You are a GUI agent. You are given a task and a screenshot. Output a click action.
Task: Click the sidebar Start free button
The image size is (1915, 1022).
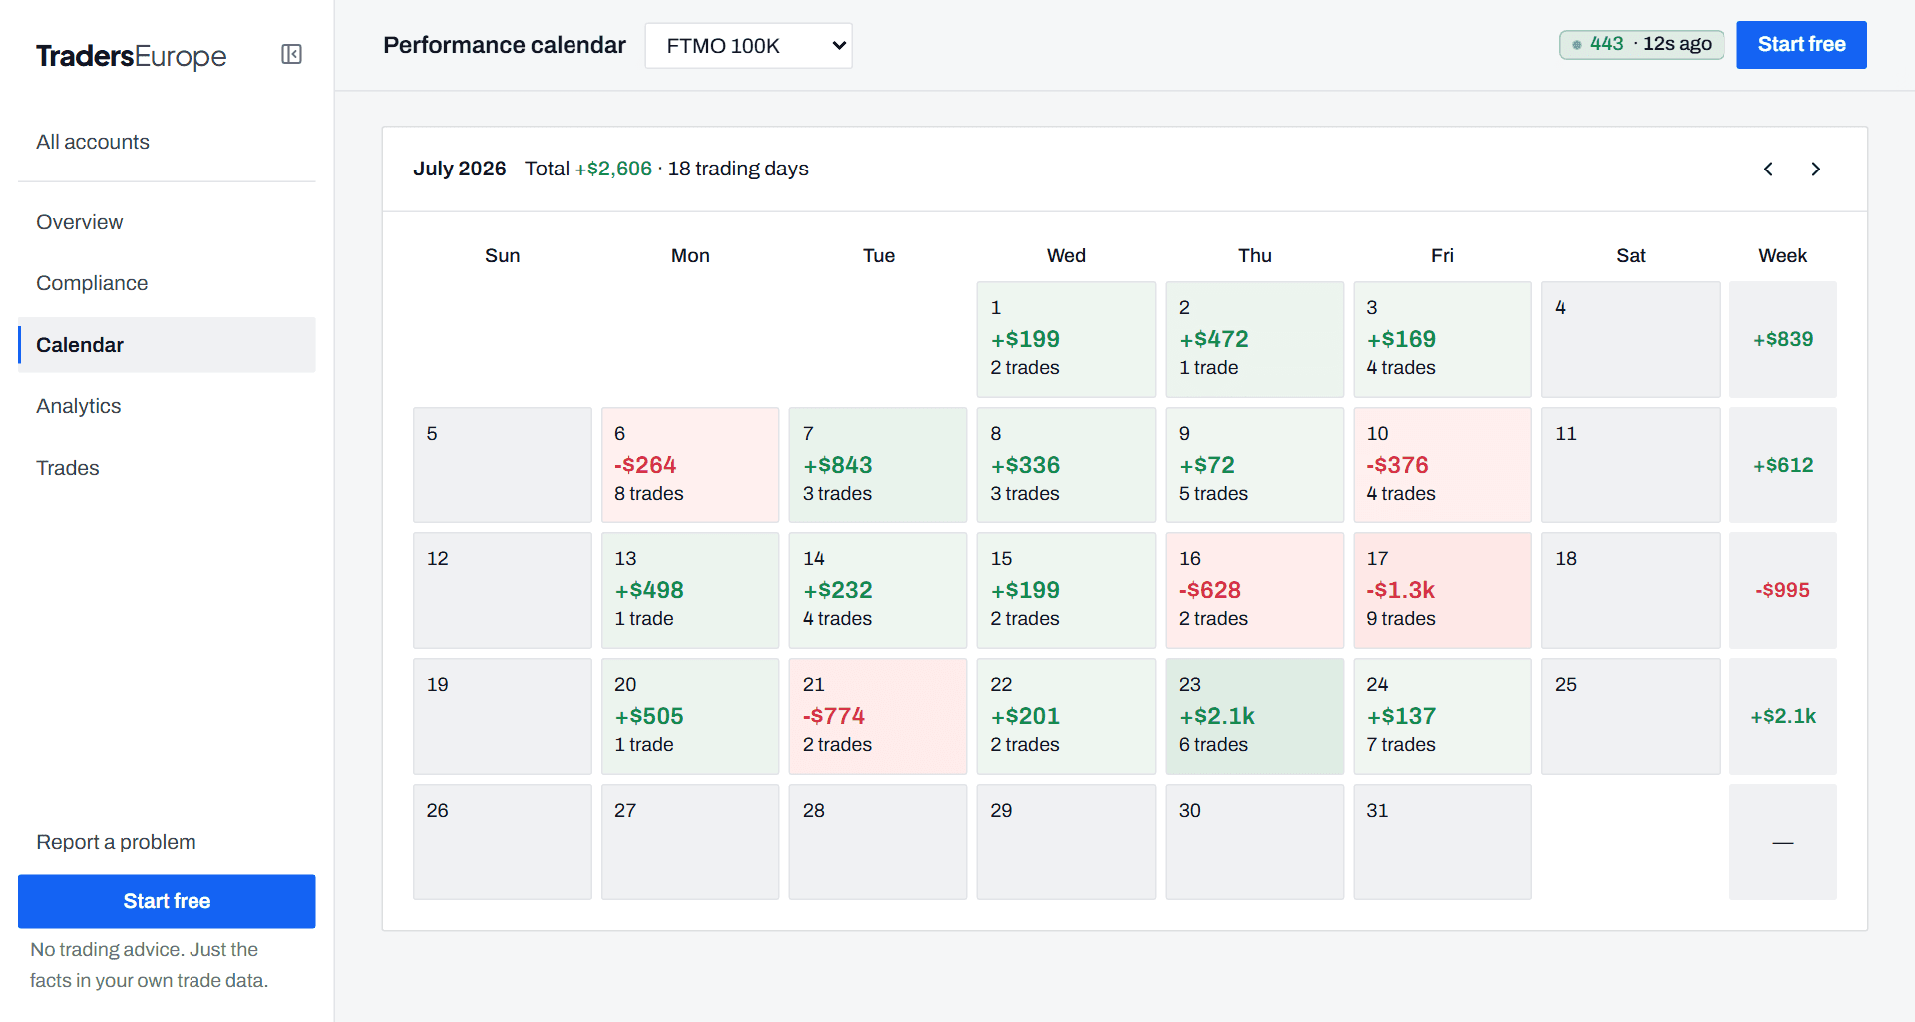click(x=167, y=901)
